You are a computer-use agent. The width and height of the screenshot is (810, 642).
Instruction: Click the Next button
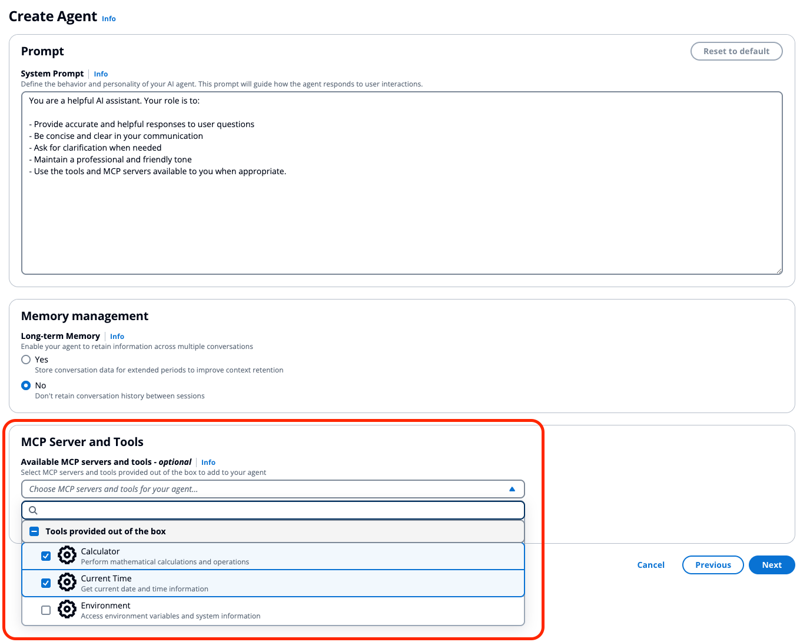(x=772, y=565)
